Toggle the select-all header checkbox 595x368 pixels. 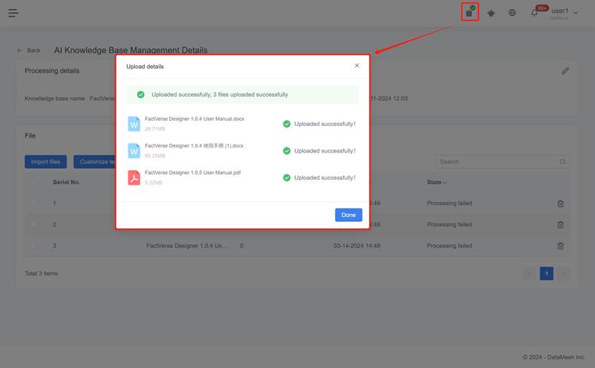point(33,183)
